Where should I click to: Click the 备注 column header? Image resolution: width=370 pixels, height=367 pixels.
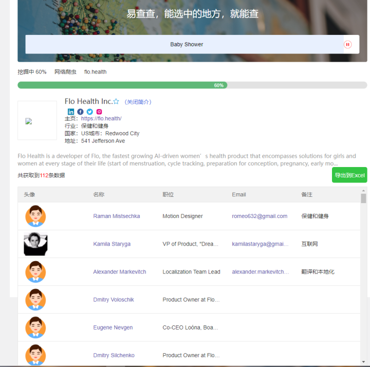[x=307, y=194]
